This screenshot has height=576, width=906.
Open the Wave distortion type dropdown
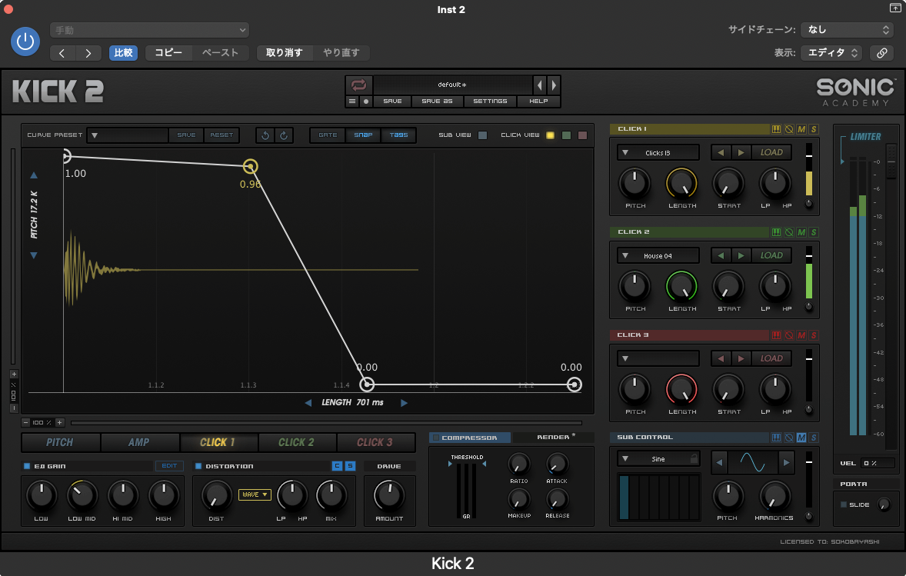pos(255,494)
